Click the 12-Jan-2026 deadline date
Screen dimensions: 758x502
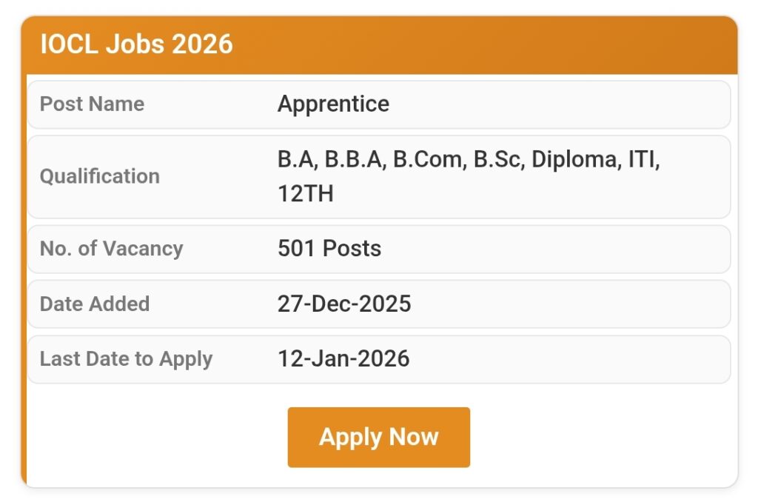pos(343,359)
